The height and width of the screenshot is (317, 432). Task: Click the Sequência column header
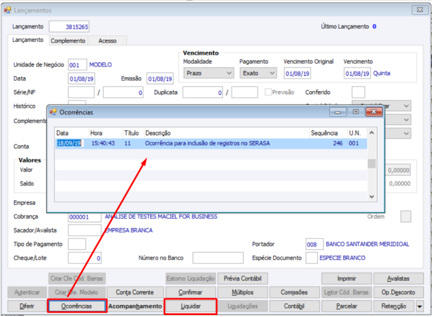pos(328,133)
